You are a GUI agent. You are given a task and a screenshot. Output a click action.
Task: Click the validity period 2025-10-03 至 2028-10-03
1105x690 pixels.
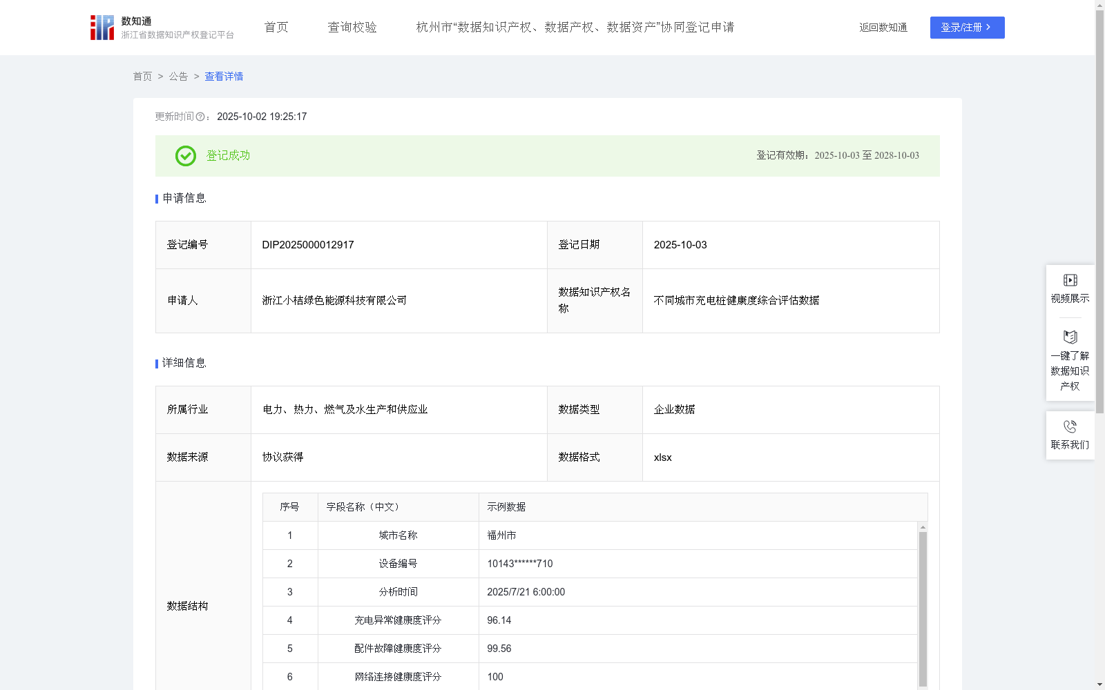[867, 156]
